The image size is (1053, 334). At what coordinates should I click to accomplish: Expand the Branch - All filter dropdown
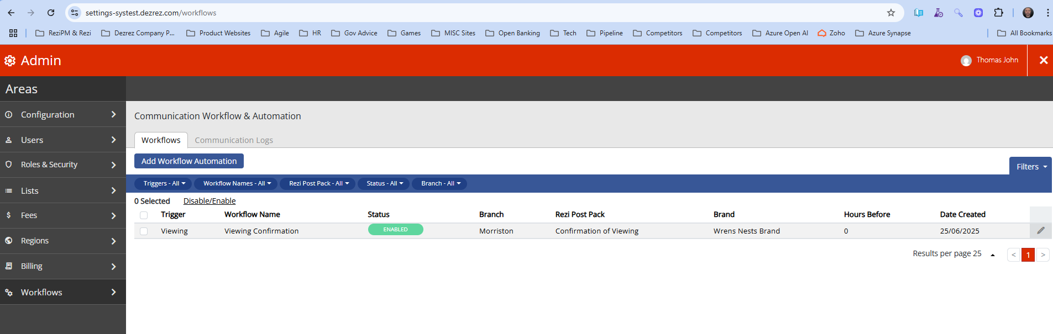441,183
